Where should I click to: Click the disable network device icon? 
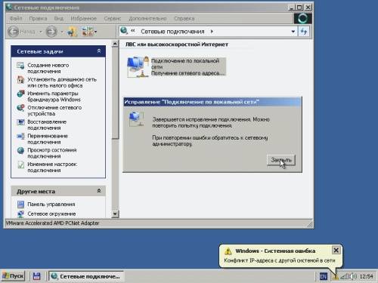tap(20, 108)
